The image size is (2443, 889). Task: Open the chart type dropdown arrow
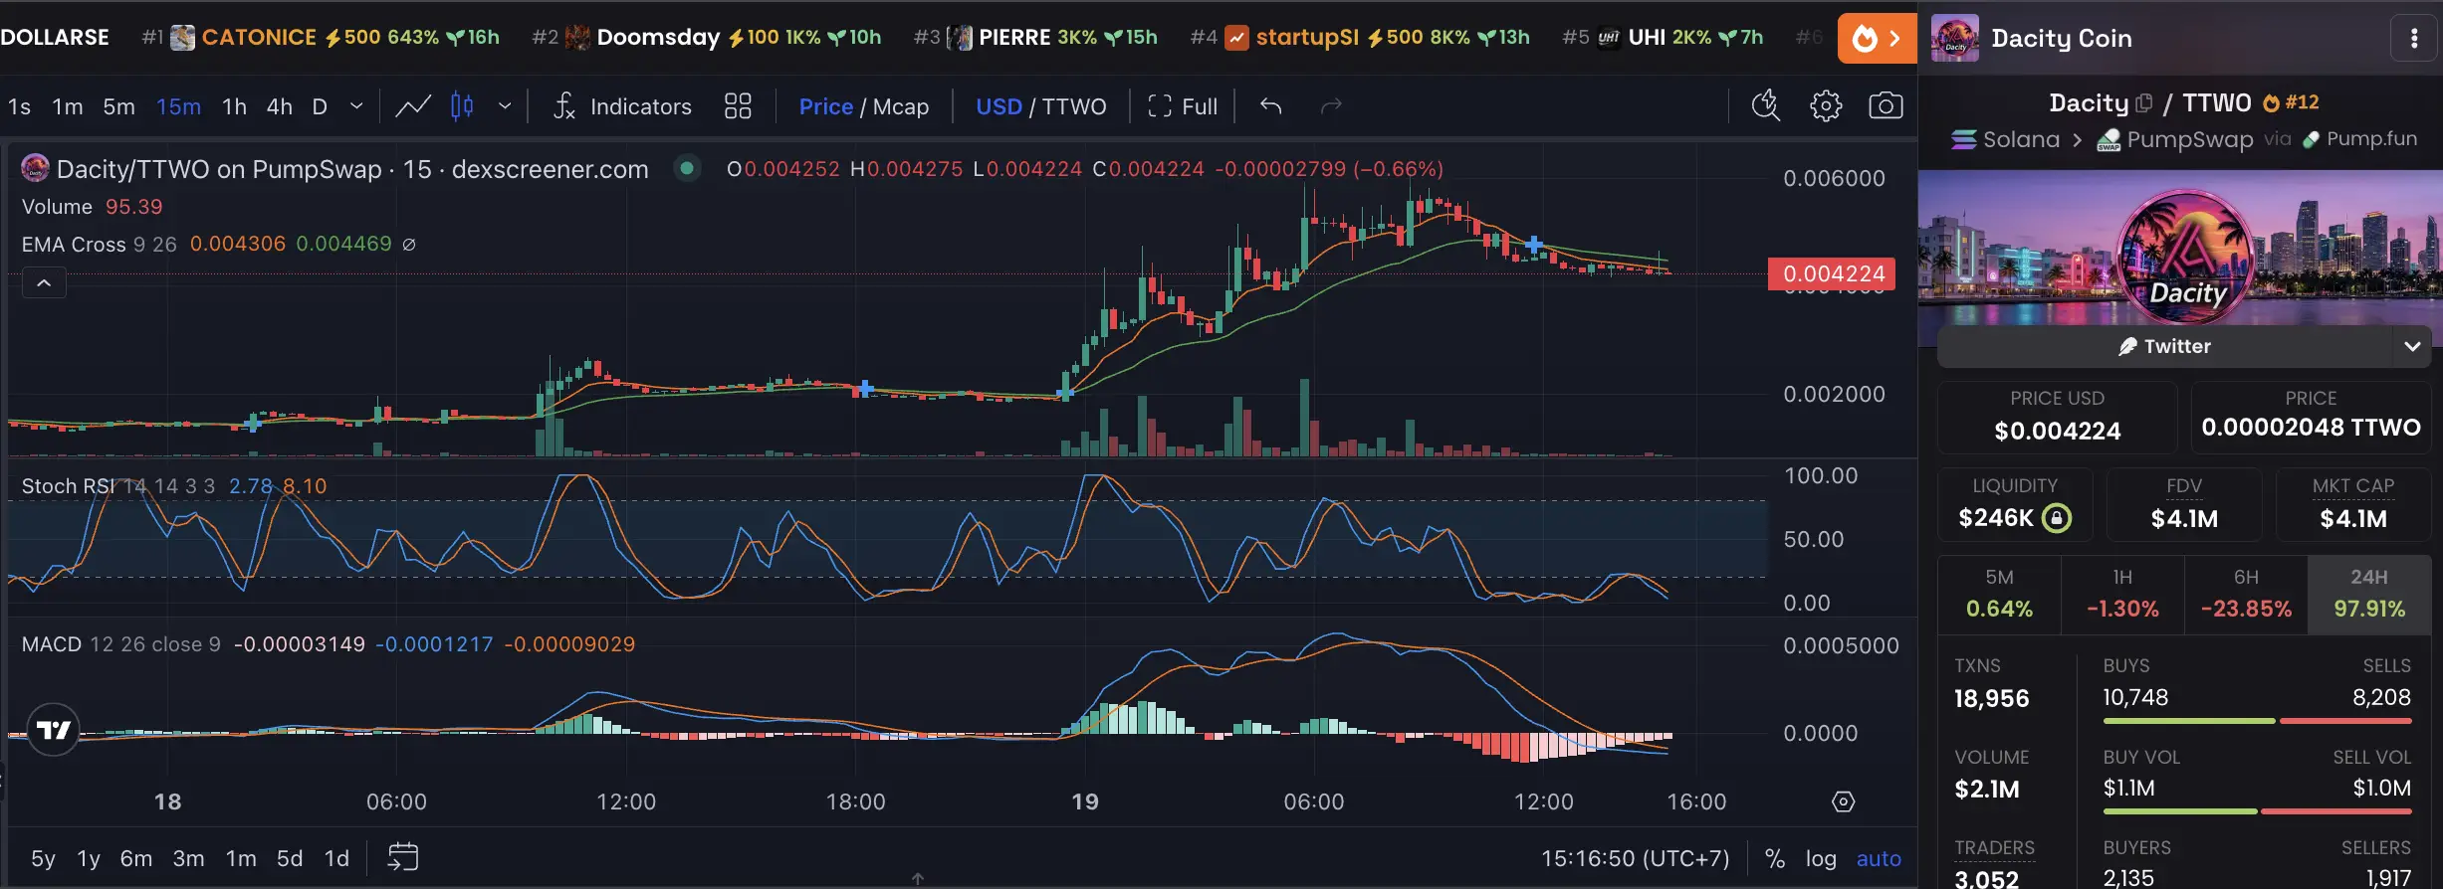[505, 106]
